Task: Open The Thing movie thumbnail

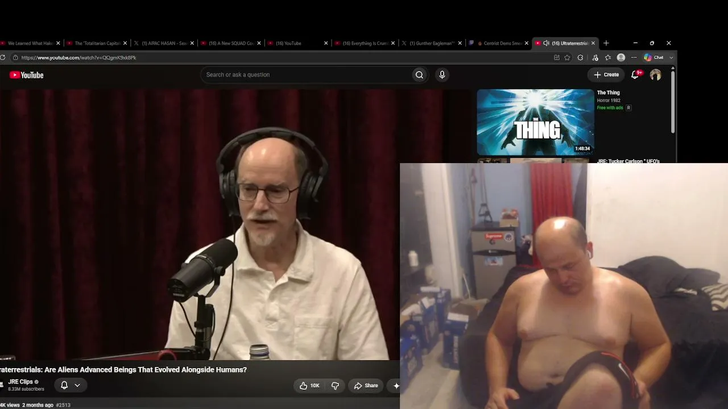Action: pos(535,122)
